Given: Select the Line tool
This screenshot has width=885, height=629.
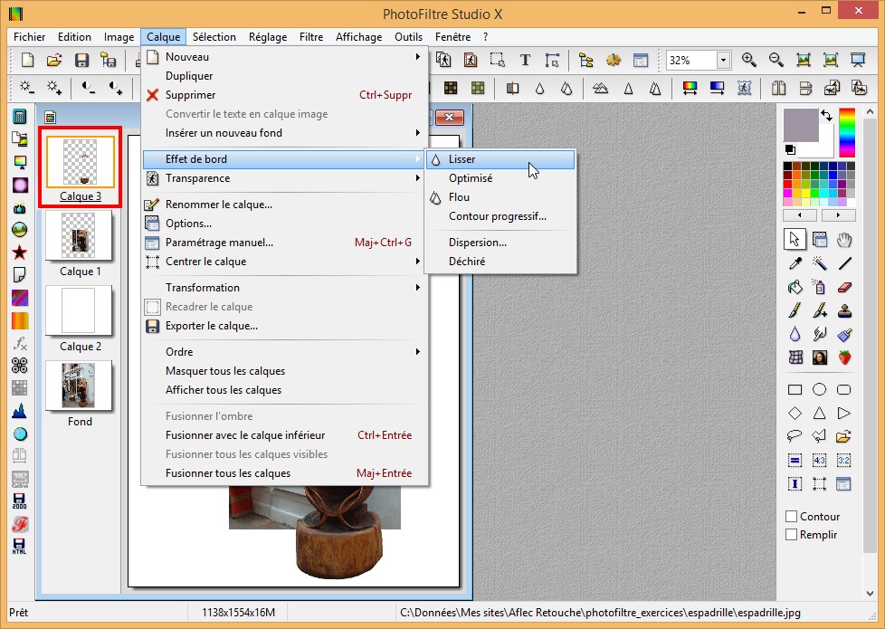Looking at the screenshot, I should click(844, 263).
